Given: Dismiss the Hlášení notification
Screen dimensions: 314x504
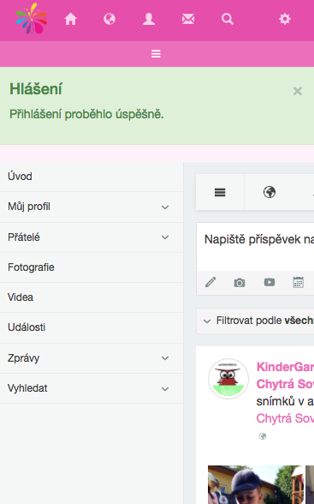Looking at the screenshot, I should point(298,91).
